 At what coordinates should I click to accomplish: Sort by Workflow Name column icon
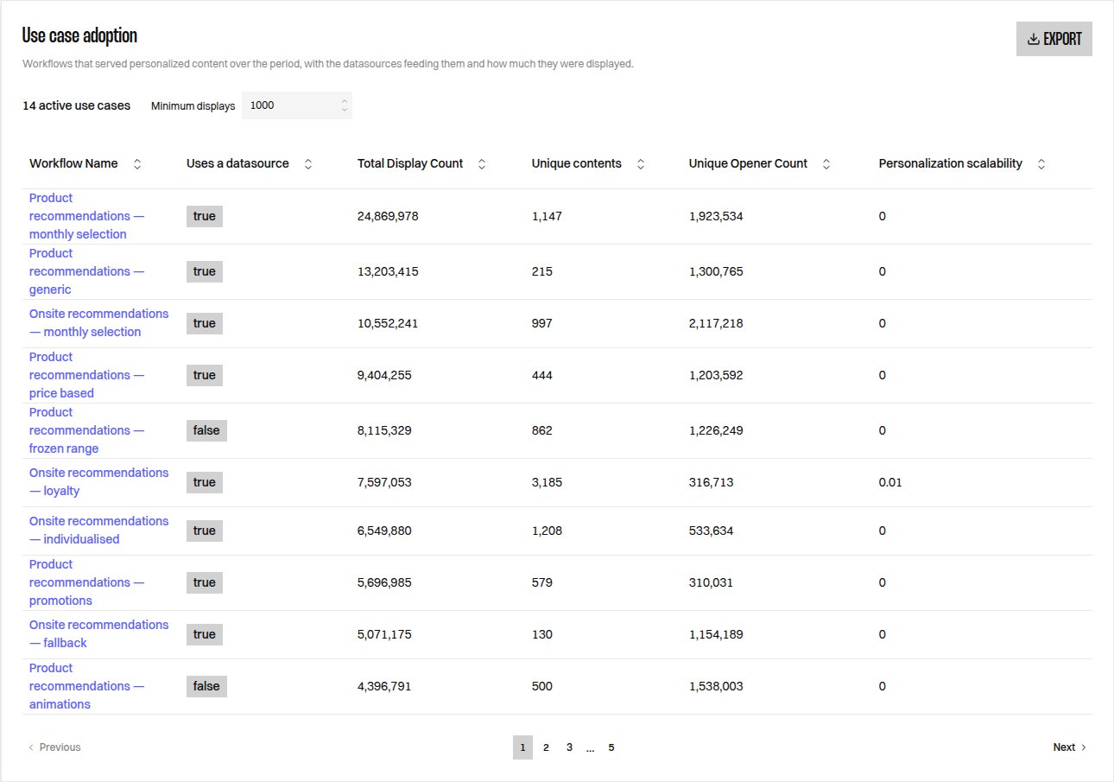(x=137, y=163)
